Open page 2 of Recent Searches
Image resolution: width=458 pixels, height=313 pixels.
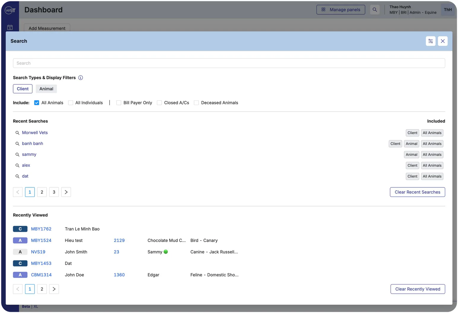click(x=42, y=192)
